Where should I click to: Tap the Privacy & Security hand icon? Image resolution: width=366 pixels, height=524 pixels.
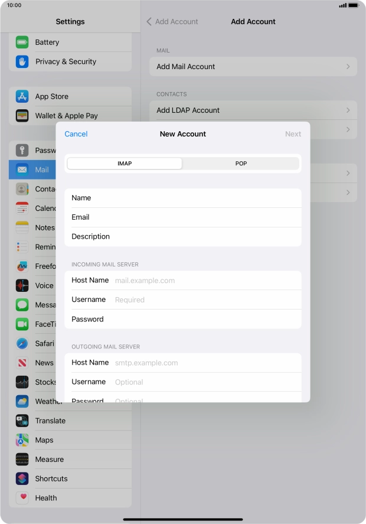(x=22, y=61)
